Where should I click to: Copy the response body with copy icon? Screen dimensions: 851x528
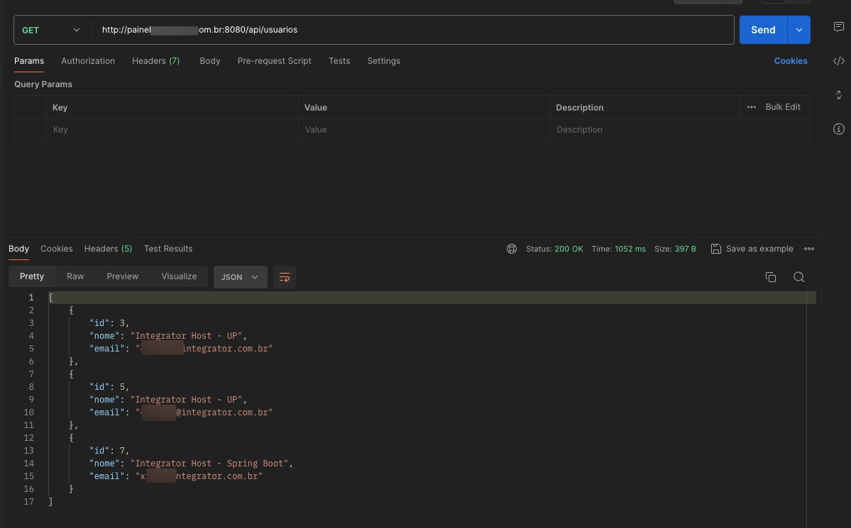(771, 277)
